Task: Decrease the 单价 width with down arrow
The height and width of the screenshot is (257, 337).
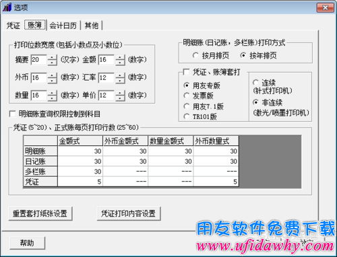Action: coord(120,98)
